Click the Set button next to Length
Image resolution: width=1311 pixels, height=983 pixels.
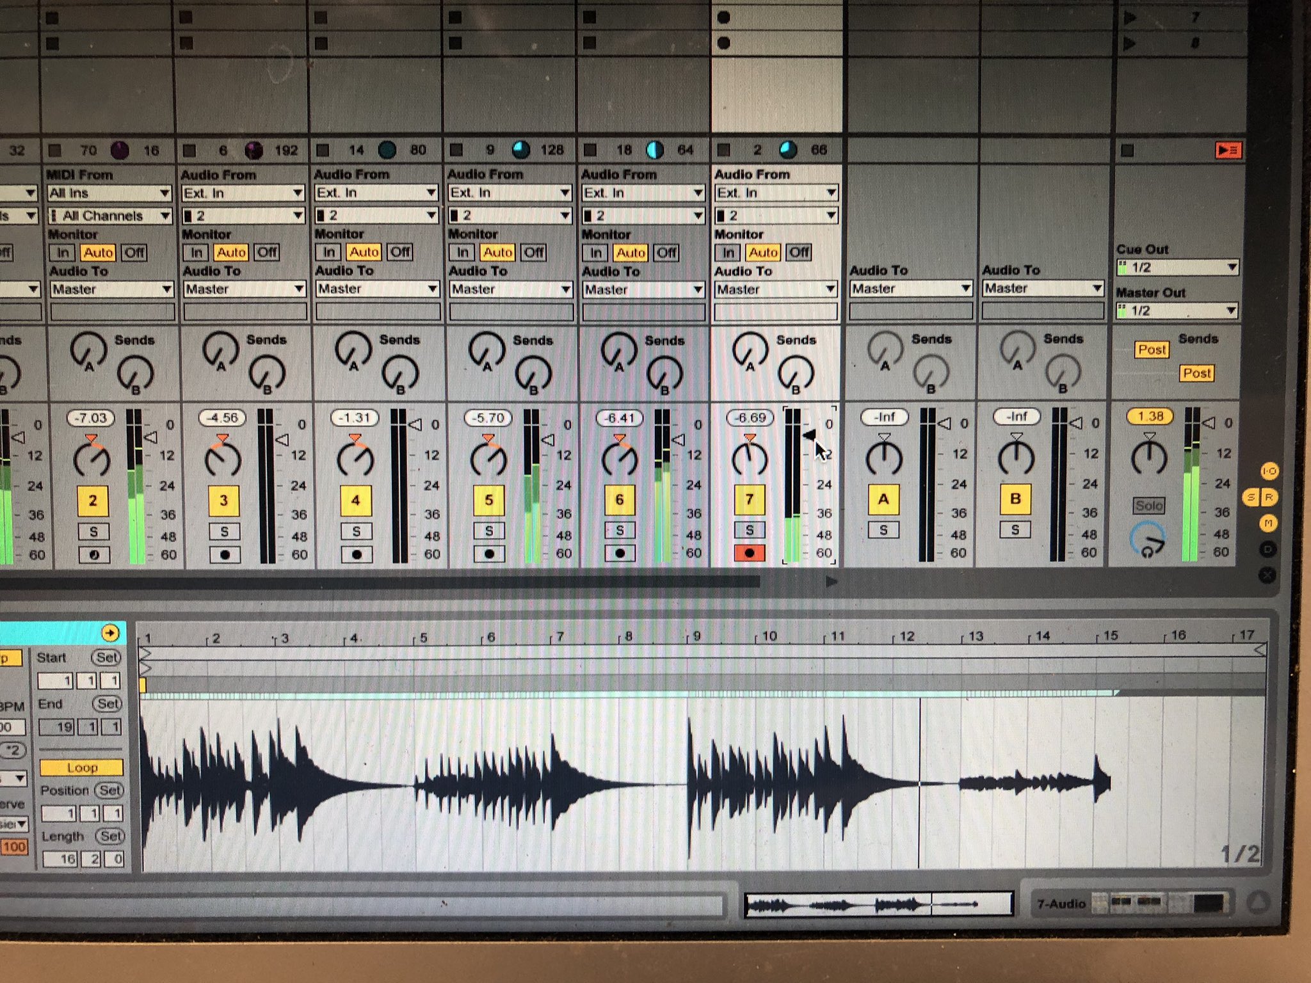pyautogui.click(x=111, y=836)
